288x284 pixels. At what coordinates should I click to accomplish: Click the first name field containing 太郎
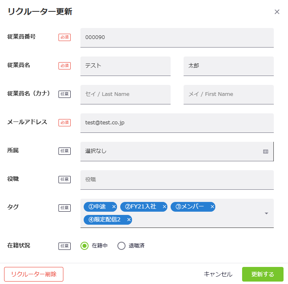tap(228, 66)
